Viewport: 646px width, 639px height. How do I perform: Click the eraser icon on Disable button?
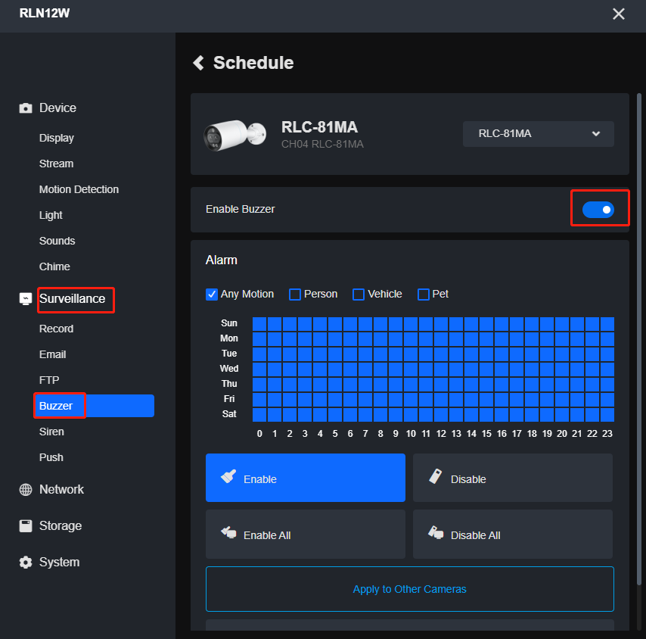(x=436, y=476)
